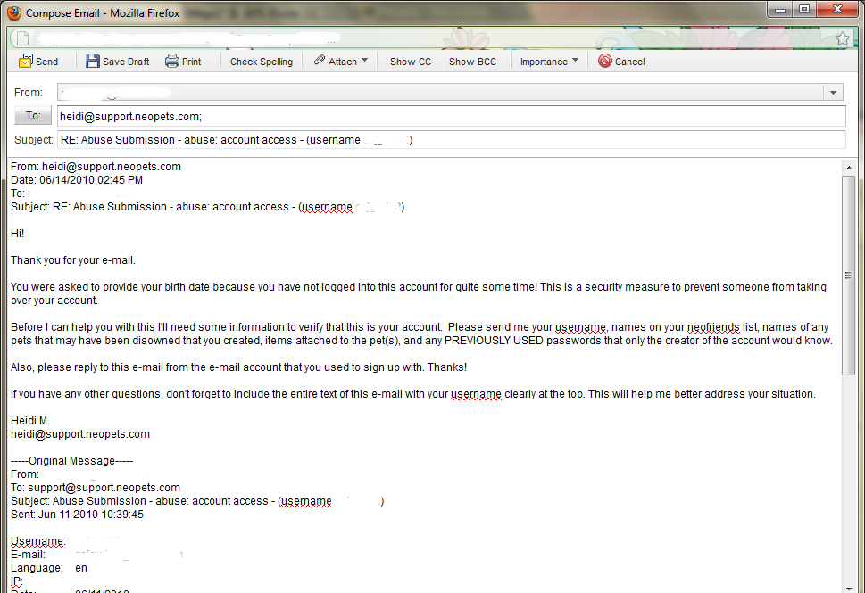Click "-----Original Message-----" line
865x593 pixels.
point(71,461)
